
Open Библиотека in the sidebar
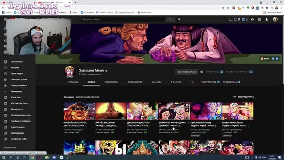pos(16,62)
